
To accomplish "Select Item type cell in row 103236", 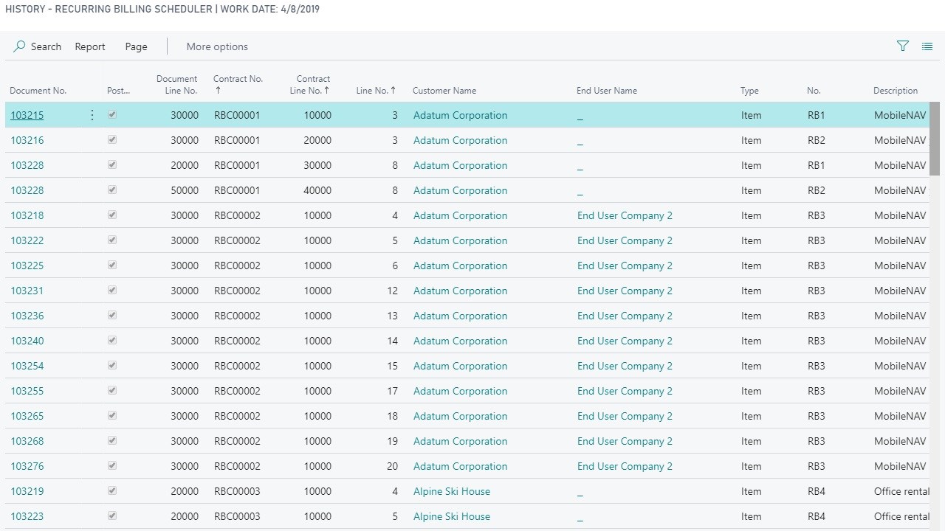I will tap(751, 316).
